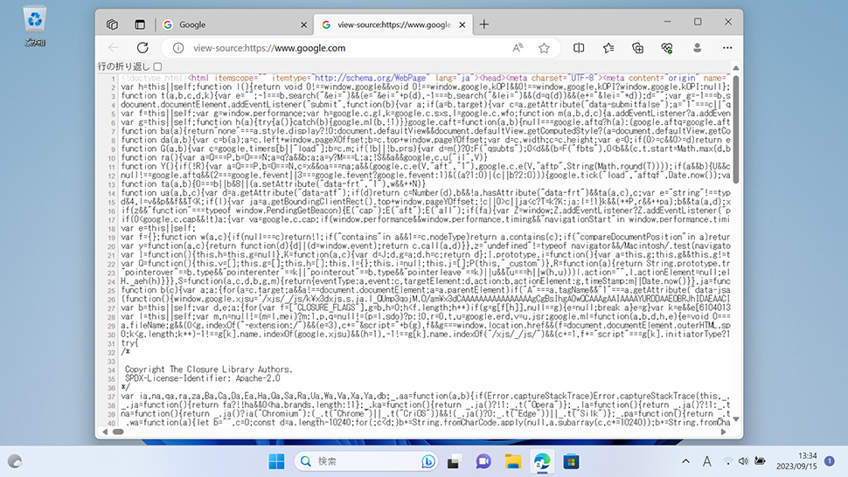Show hidden tray icons chevron
Screen dimensions: 848x477
point(685,461)
